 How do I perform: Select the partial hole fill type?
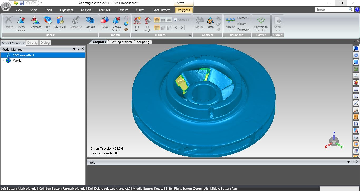163,27
